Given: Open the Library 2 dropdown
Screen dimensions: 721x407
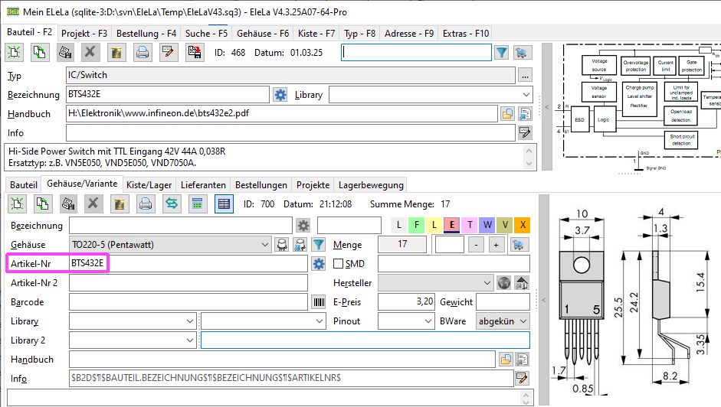Looking at the screenshot, I should (x=190, y=340).
